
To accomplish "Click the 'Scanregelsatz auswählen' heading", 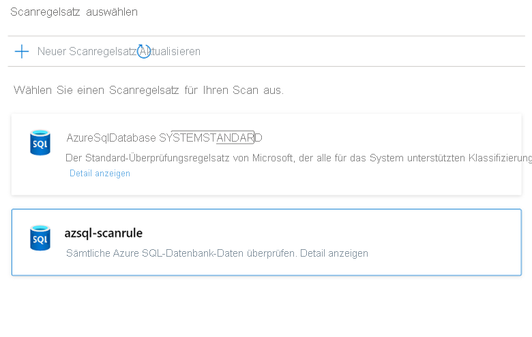I will 74,12.
